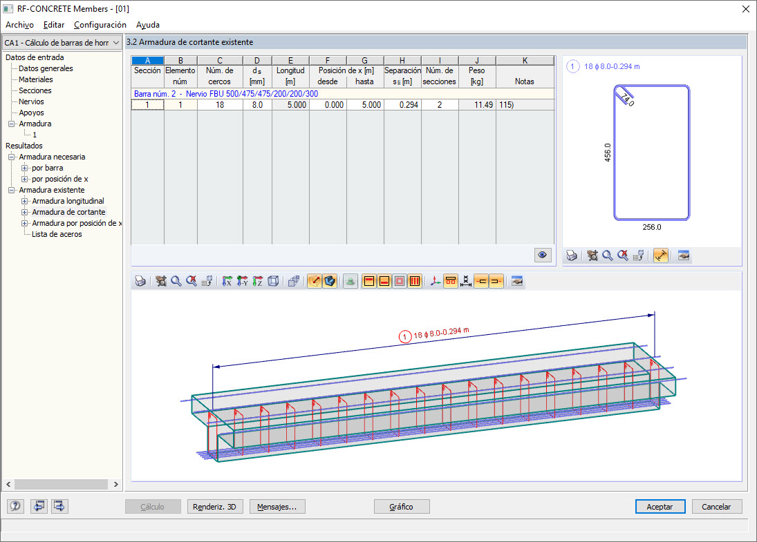This screenshot has height=542, width=757.
Task: Restore previous view in 3D view toolbar
Action: coord(207,281)
